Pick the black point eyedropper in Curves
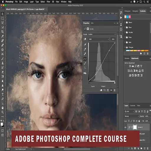 click(85, 45)
